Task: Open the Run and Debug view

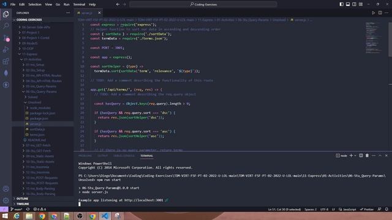Action: click(6, 50)
